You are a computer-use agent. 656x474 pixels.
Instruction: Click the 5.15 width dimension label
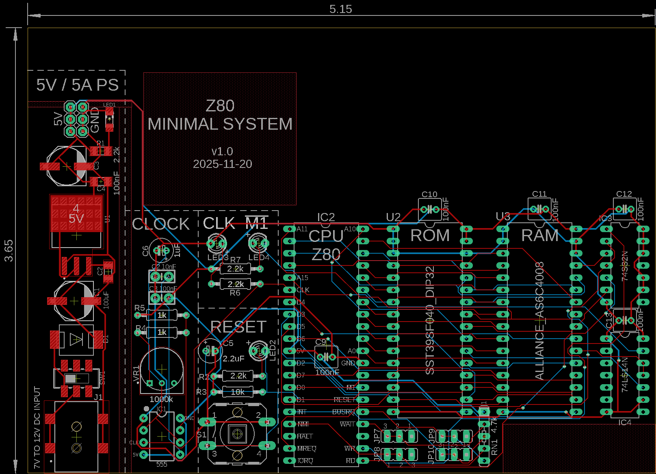[340, 9]
